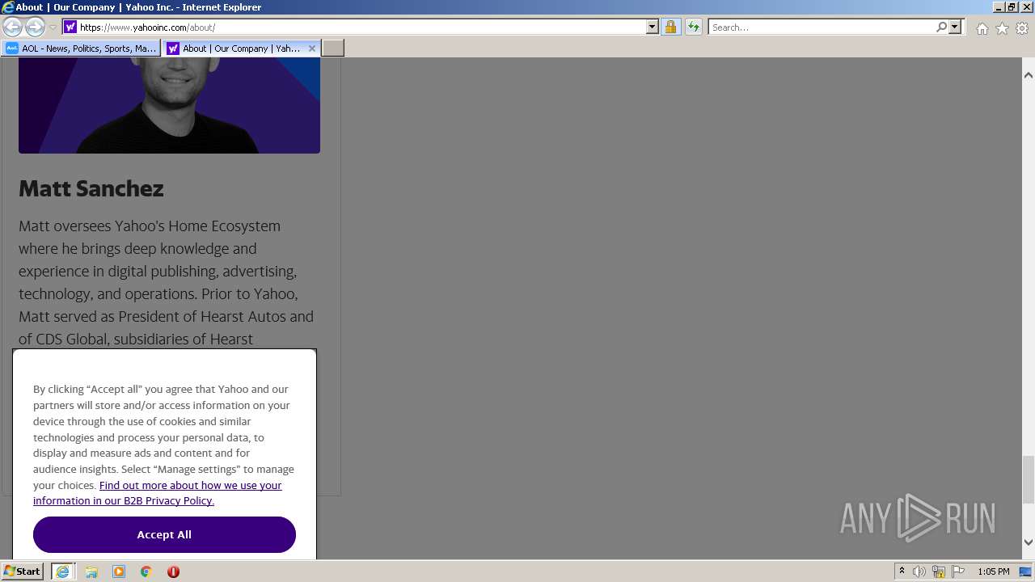1035x582 pixels.
Task: Minimize the Internet Explorer window
Action: coord(999,7)
